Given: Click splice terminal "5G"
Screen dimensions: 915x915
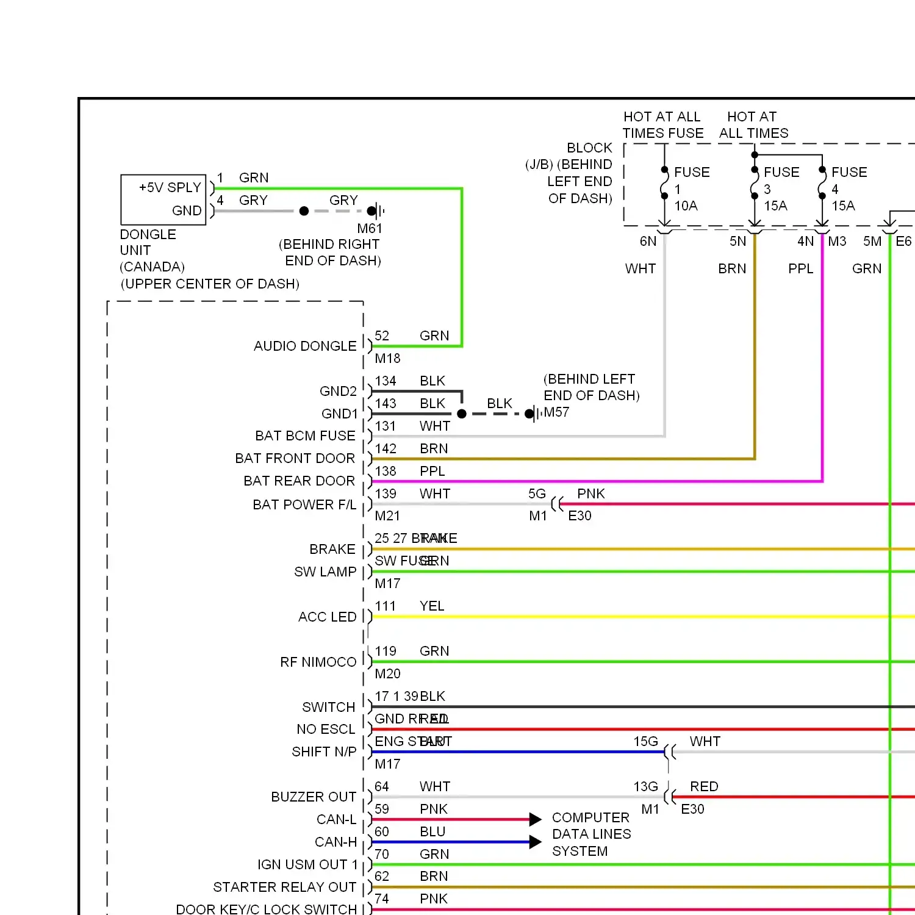Looking at the screenshot, I should 537,494.
